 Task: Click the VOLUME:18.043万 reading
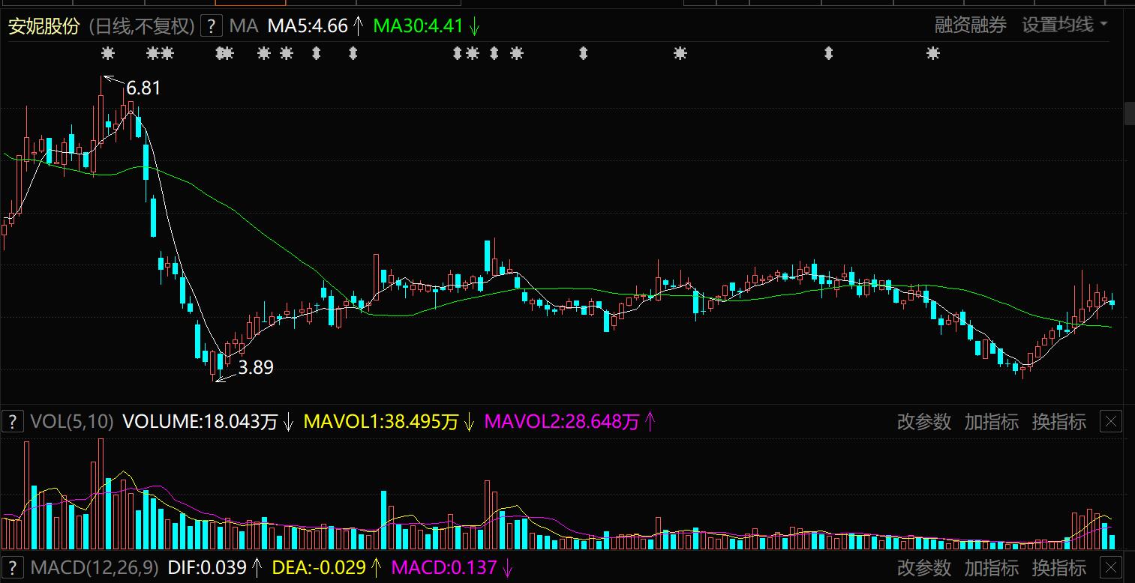200,422
